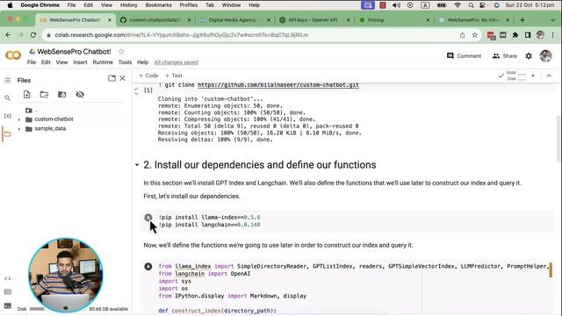The width and height of the screenshot is (562, 316).
Task: Open the Colab File menu
Action: pos(32,62)
